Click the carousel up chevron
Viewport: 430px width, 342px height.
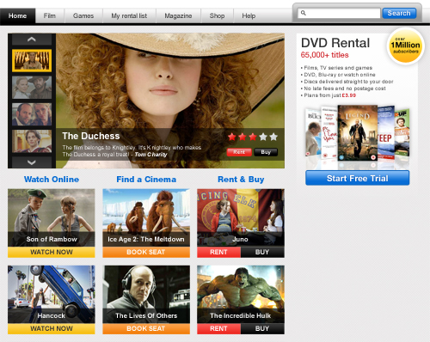32,40
